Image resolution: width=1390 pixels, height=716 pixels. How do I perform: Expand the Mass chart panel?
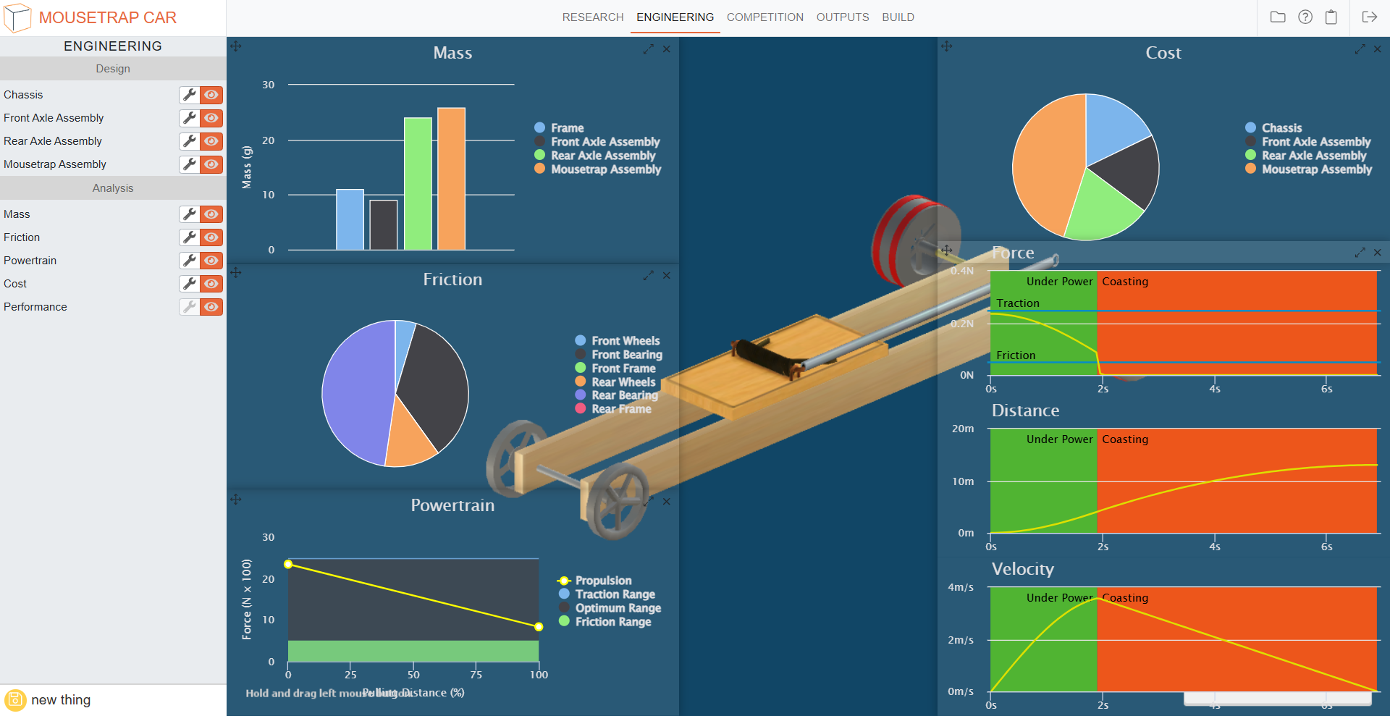pos(648,49)
